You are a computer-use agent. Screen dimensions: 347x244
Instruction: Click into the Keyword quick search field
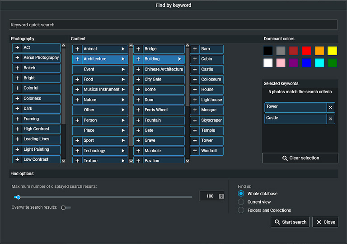click(173, 25)
